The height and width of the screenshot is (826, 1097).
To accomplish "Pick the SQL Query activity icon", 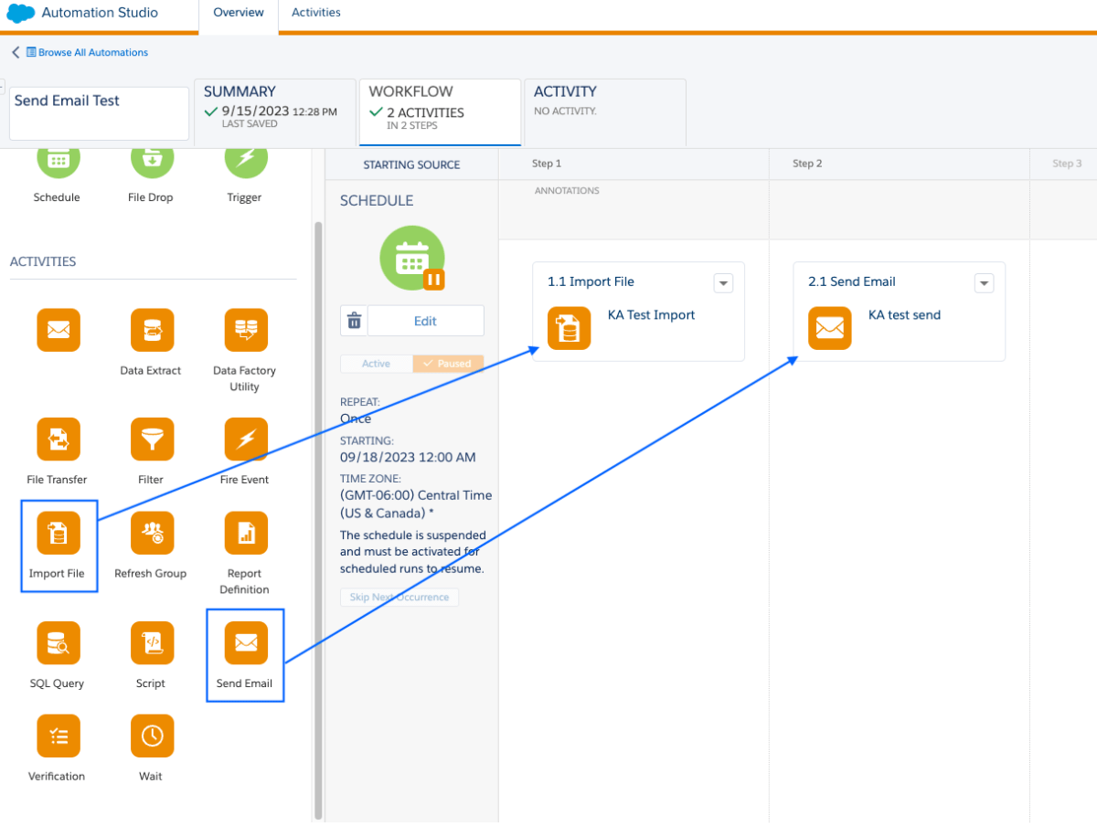I will coord(59,642).
